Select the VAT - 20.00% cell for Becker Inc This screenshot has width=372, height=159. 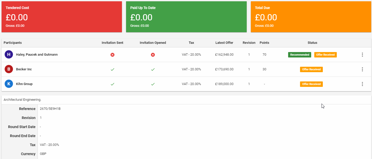coord(191,69)
